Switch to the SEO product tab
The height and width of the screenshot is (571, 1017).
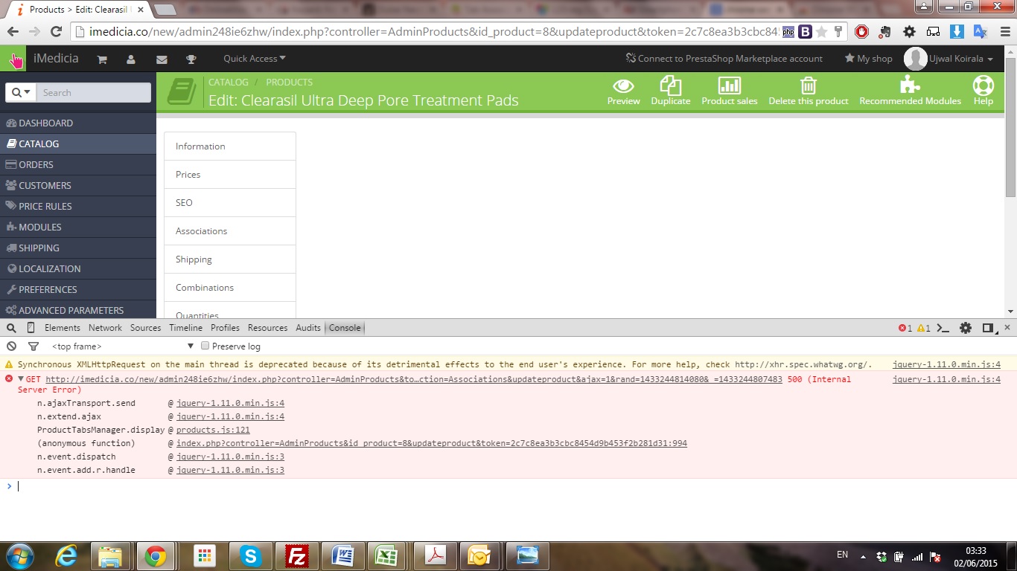tap(230, 203)
